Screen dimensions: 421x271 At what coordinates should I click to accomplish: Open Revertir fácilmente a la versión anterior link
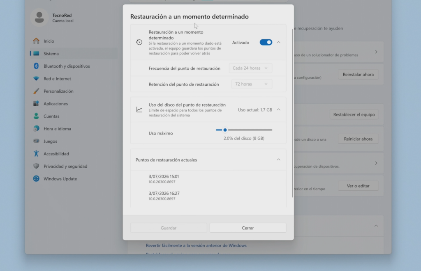(196, 245)
